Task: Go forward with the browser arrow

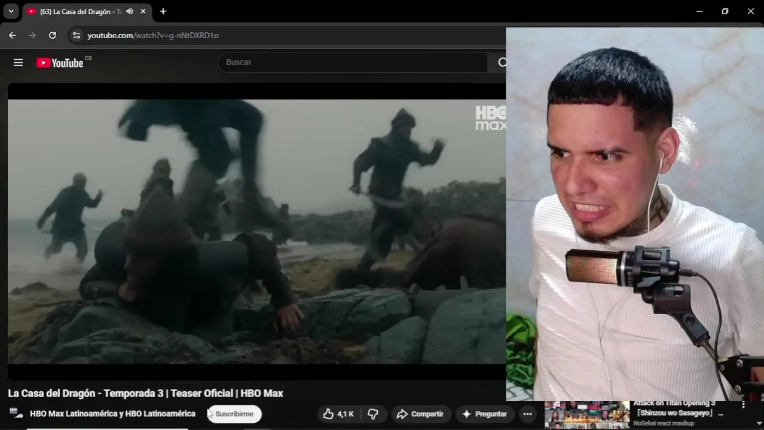Action: click(x=32, y=35)
